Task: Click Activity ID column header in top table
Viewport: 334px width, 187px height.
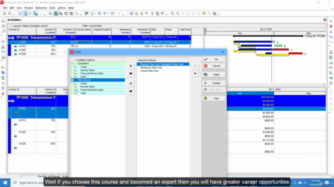Action: click(x=22, y=31)
